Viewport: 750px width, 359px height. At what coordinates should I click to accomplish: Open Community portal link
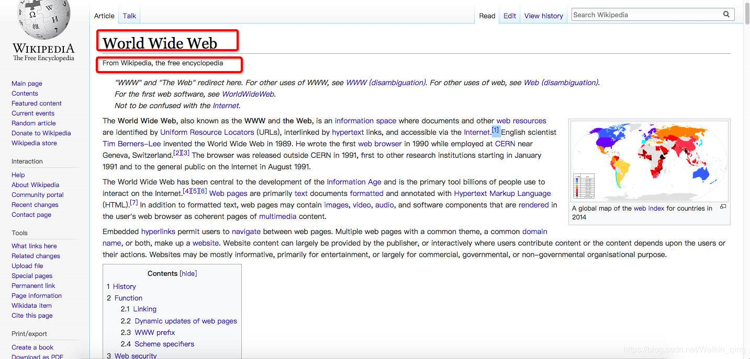pos(38,195)
